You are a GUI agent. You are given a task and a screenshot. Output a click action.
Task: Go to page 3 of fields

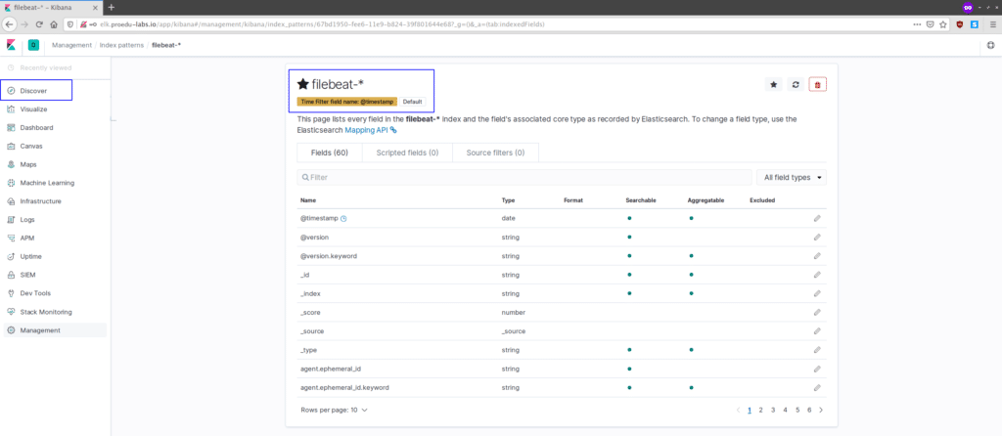point(773,410)
